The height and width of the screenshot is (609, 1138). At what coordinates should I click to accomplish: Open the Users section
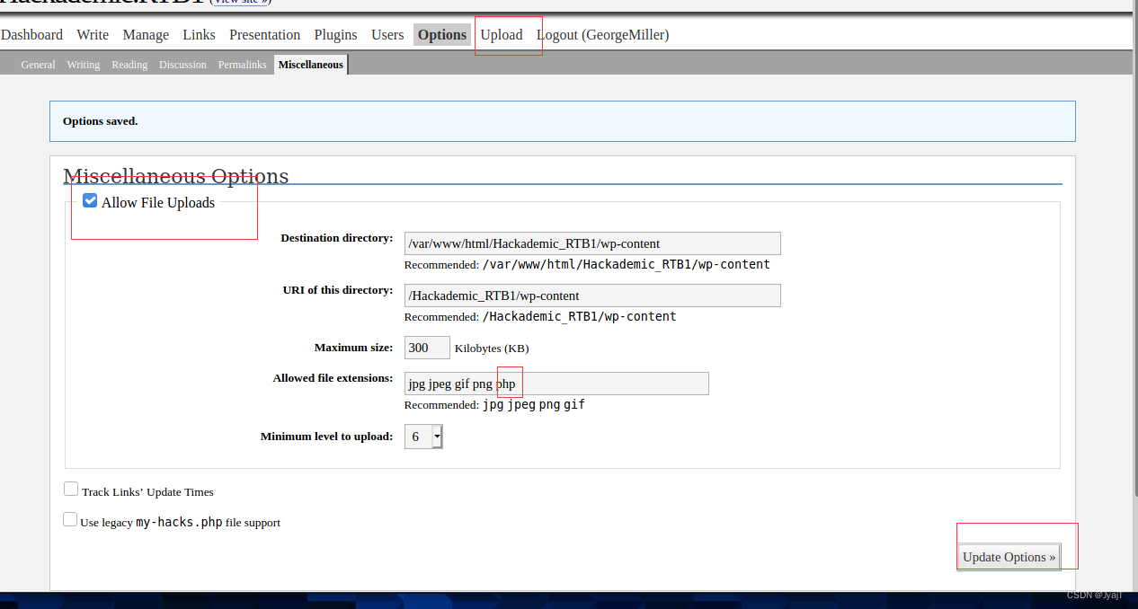coord(387,34)
